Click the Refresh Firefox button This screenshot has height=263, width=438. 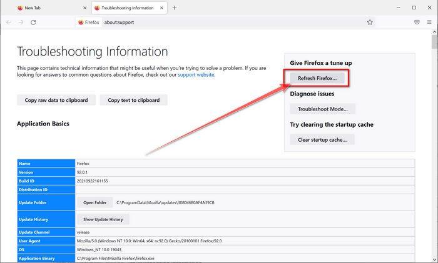pyautogui.click(x=317, y=78)
